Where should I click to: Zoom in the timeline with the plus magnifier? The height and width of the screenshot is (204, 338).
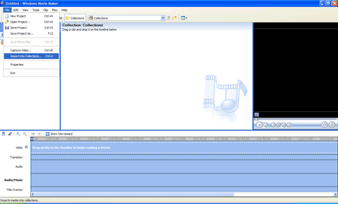pyautogui.click(x=18, y=134)
